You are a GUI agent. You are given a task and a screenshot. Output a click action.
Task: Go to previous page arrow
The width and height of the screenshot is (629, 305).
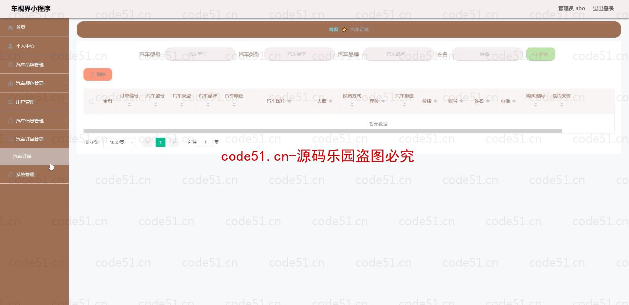[x=147, y=142]
